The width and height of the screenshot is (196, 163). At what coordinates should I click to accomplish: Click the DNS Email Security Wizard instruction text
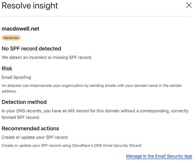[71, 145]
